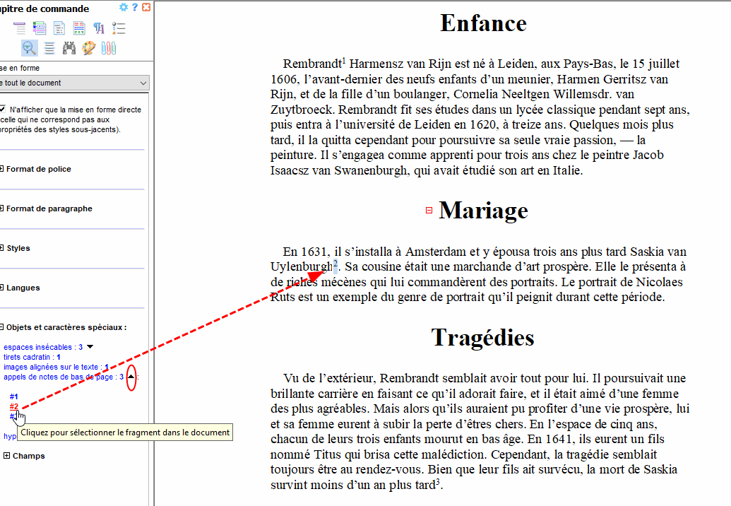The width and height of the screenshot is (731, 506).
Task: Click footnote reference 1 after "Rembrandt"
Action: tap(343, 60)
